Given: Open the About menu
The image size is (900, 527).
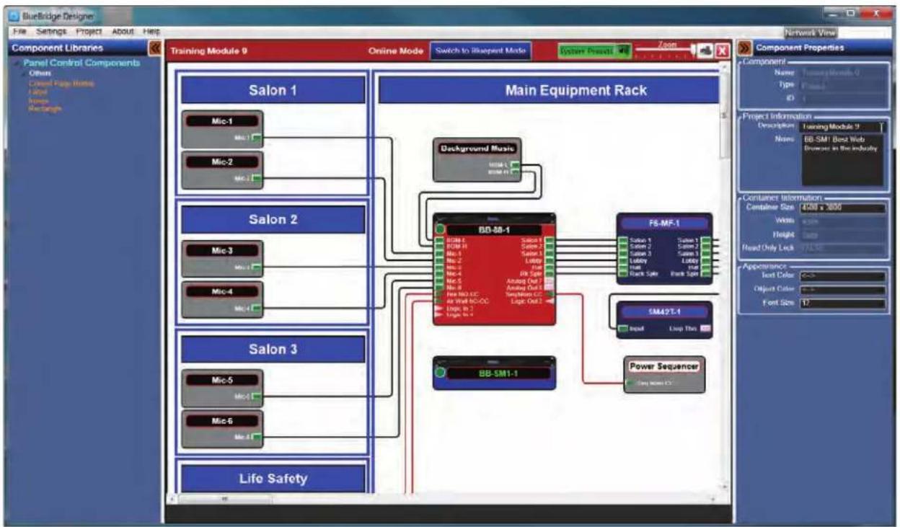Looking at the screenshot, I should 123,32.
